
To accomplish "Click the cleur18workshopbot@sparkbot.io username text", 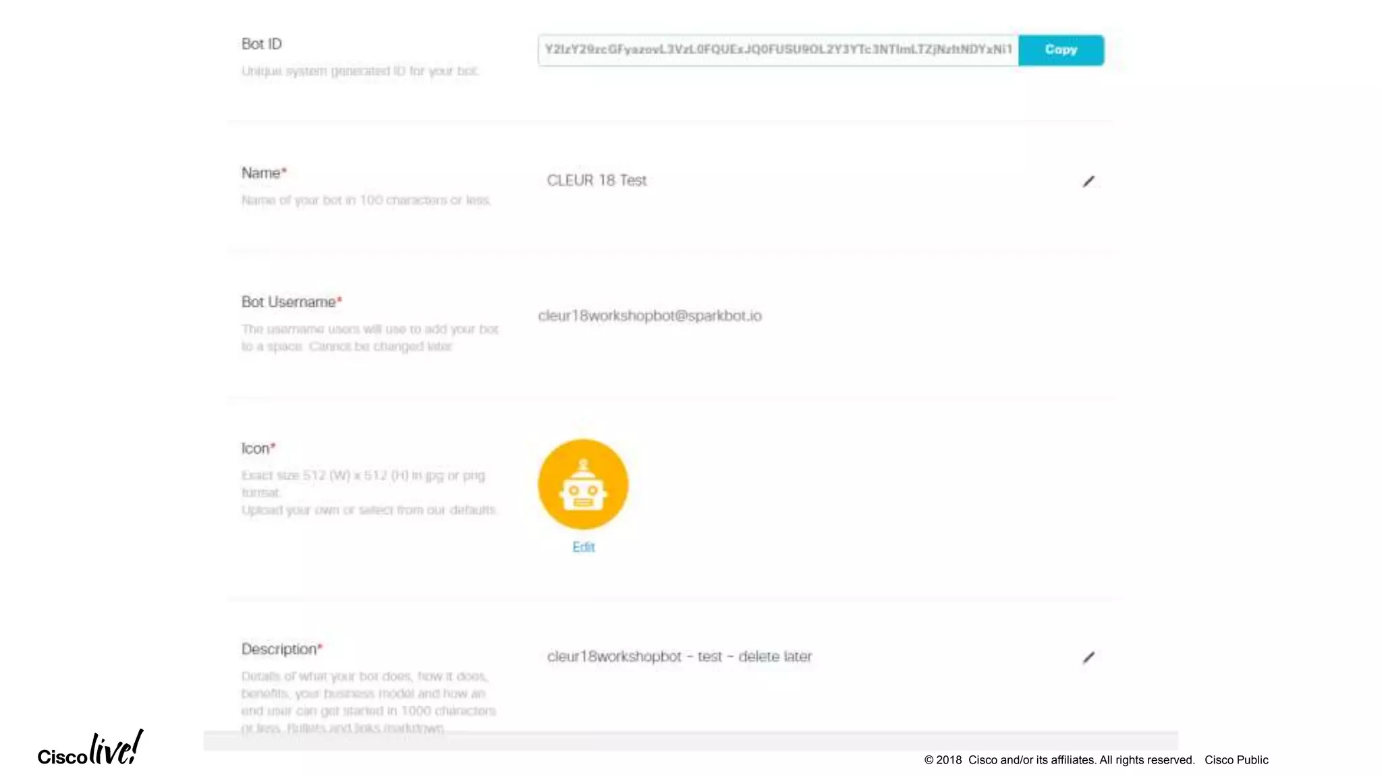I will coord(650,316).
